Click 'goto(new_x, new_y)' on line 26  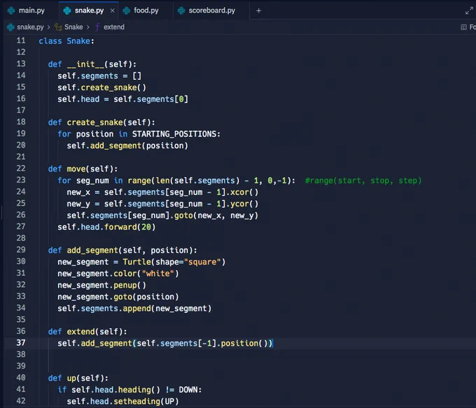point(216,216)
